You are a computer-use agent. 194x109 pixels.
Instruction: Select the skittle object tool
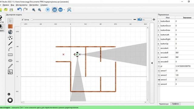(10, 32)
